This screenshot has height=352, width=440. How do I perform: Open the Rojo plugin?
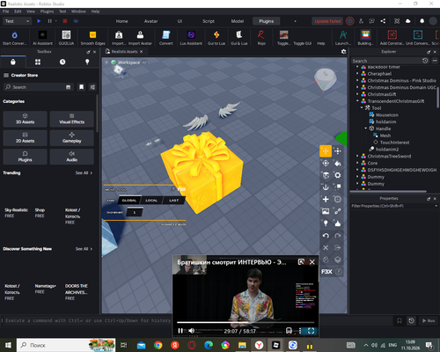tap(261, 38)
